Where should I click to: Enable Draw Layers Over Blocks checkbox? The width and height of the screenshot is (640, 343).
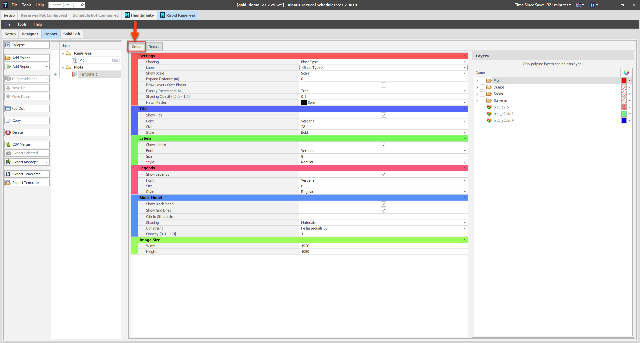tap(383, 85)
